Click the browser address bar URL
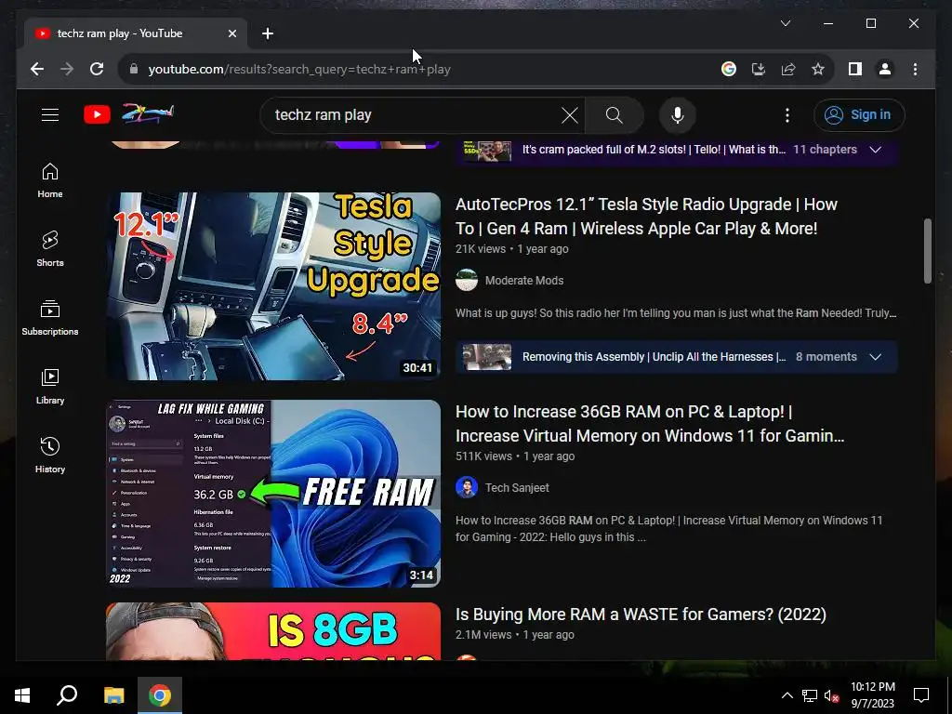Image resolution: width=952 pixels, height=714 pixels. [299, 69]
